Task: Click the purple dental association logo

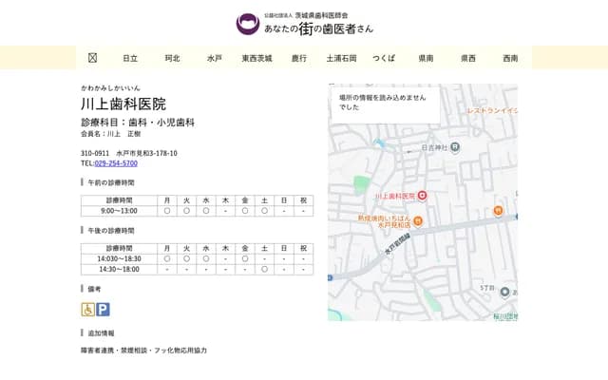Action: [248, 24]
